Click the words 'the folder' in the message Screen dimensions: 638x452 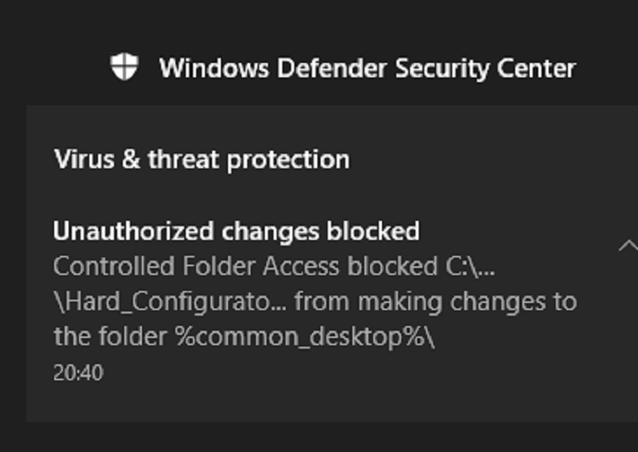(x=110, y=336)
